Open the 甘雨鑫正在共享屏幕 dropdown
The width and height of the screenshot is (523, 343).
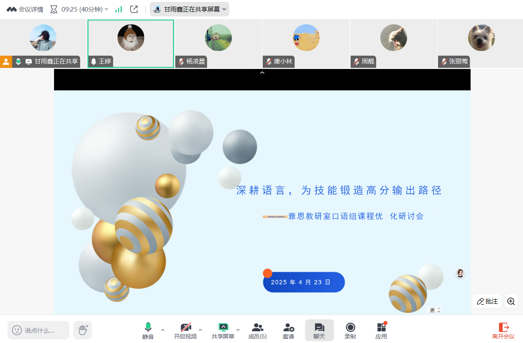pyautogui.click(x=189, y=9)
